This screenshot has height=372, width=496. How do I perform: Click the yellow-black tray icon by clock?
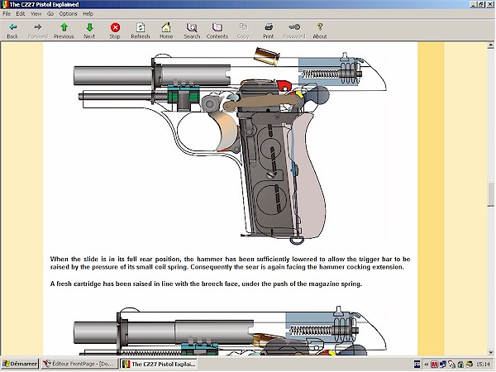(469, 365)
